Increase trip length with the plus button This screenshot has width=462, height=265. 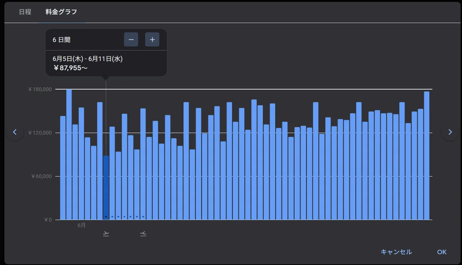(152, 40)
